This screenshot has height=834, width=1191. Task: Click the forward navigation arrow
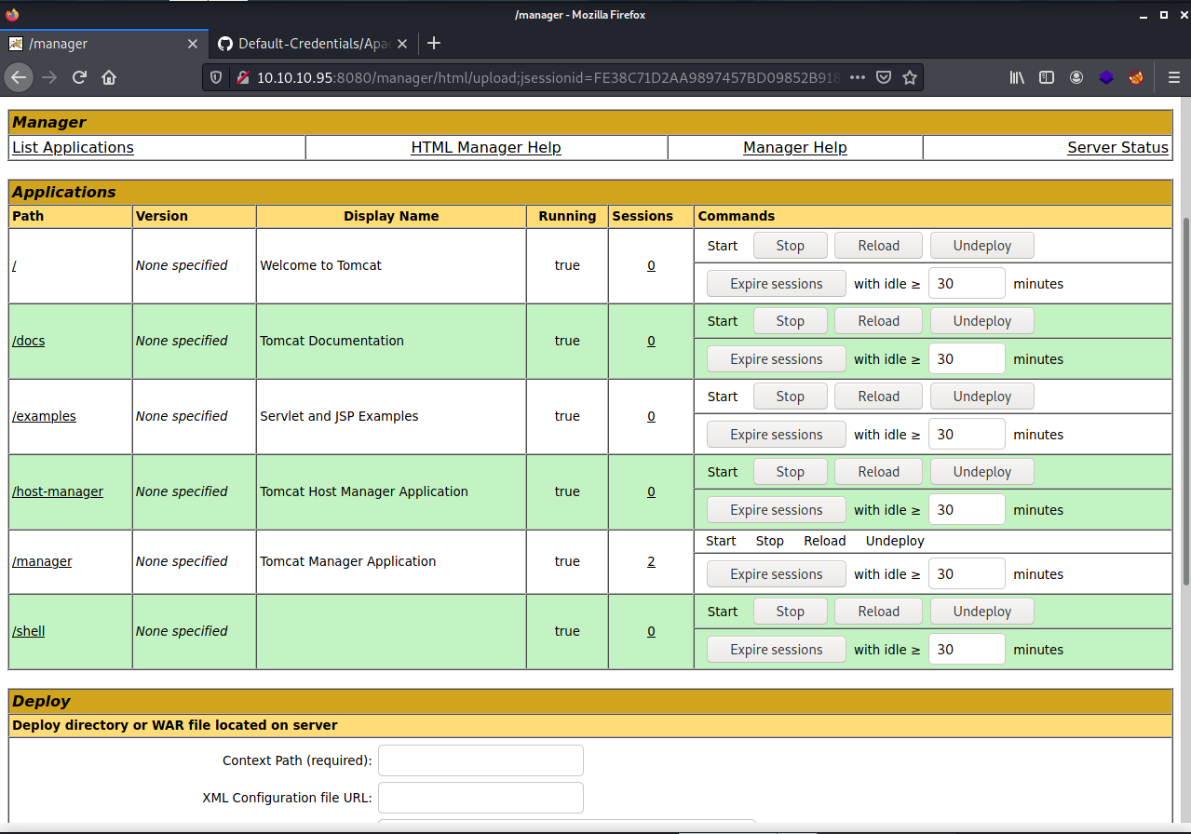(49, 77)
